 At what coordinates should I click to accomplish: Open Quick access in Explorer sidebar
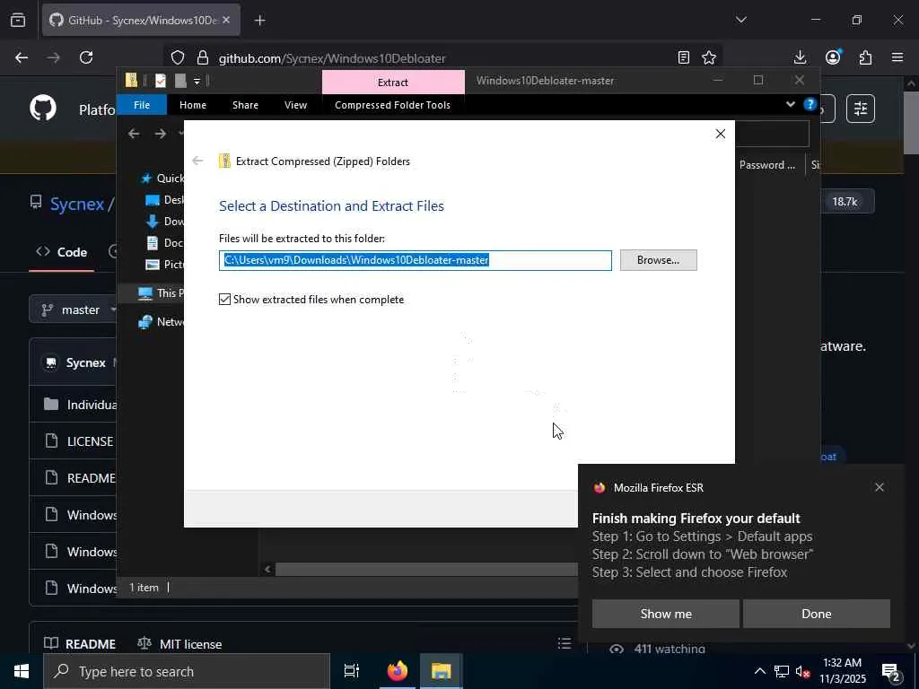[x=163, y=179]
